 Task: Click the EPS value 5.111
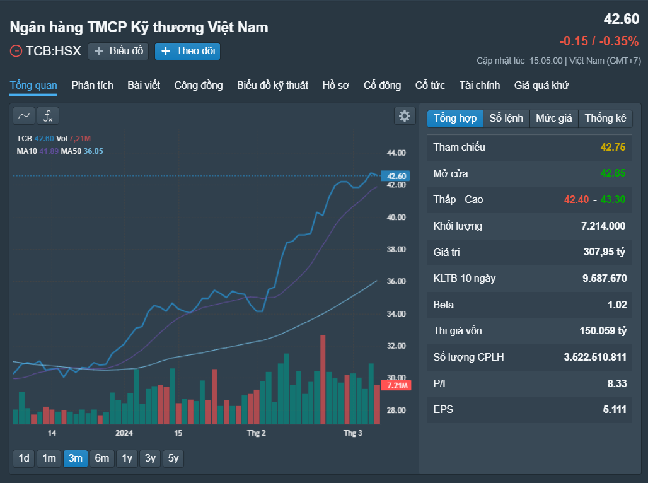click(x=615, y=410)
